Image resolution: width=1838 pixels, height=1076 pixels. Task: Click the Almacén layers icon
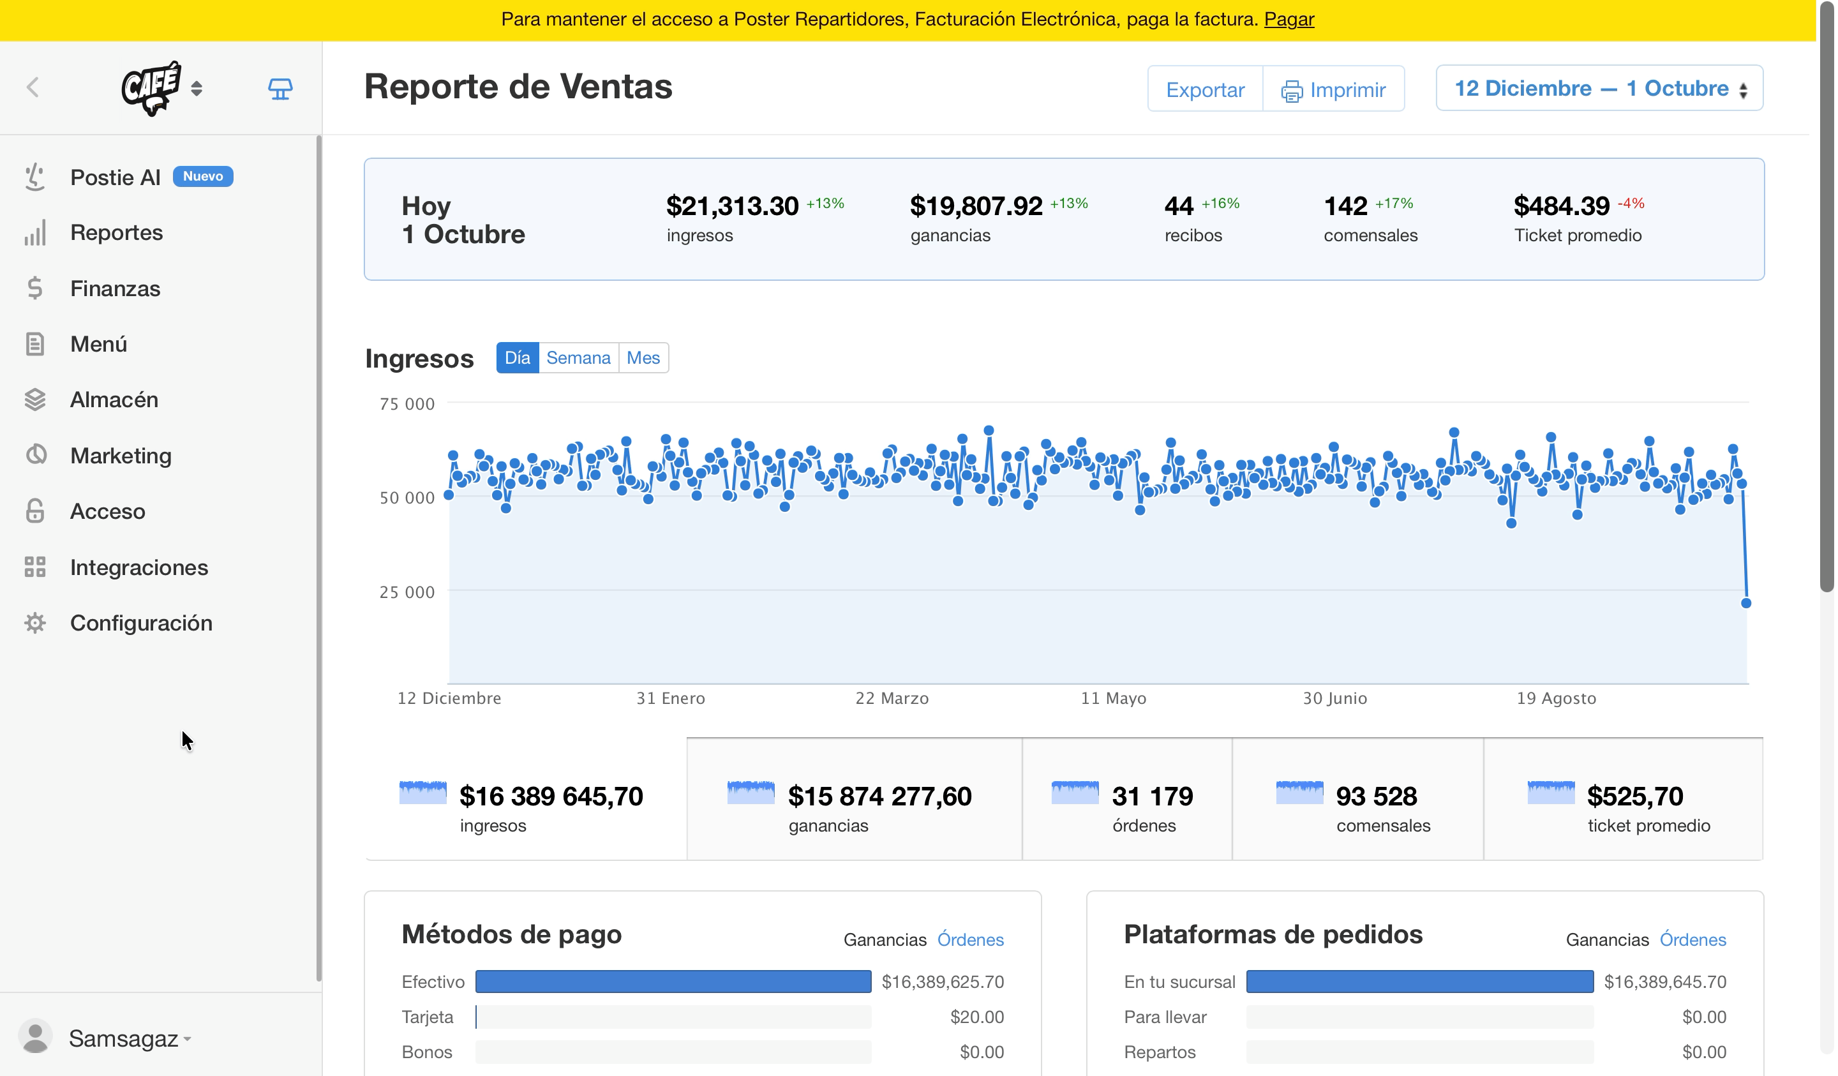pyautogui.click(x=35, y=400)
